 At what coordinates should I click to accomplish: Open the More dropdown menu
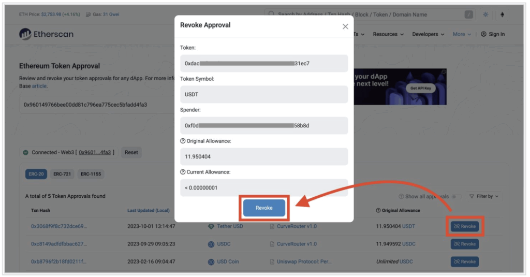(462, 34)
